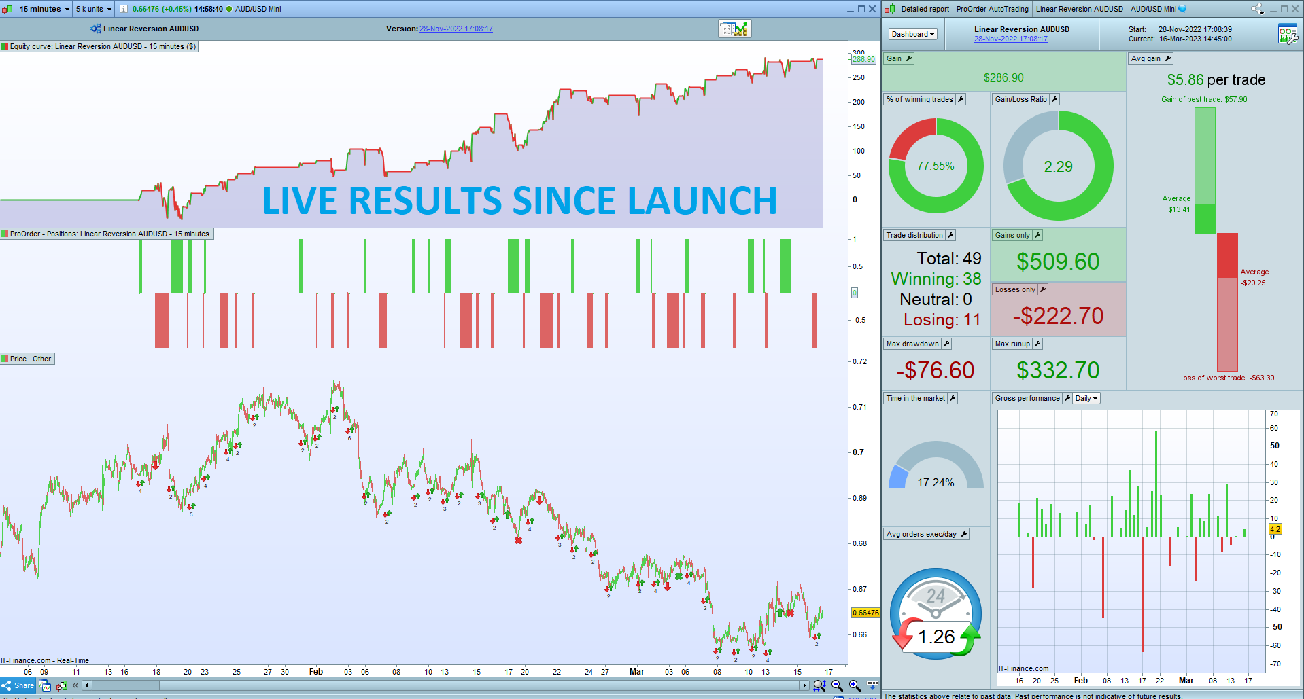This screenshot has width=1304, height=699.
Task: Click the 77.55% winning trades donut
Action: click(x=936, y=166)
